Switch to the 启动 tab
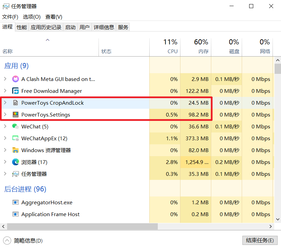 tap(70, 27)
